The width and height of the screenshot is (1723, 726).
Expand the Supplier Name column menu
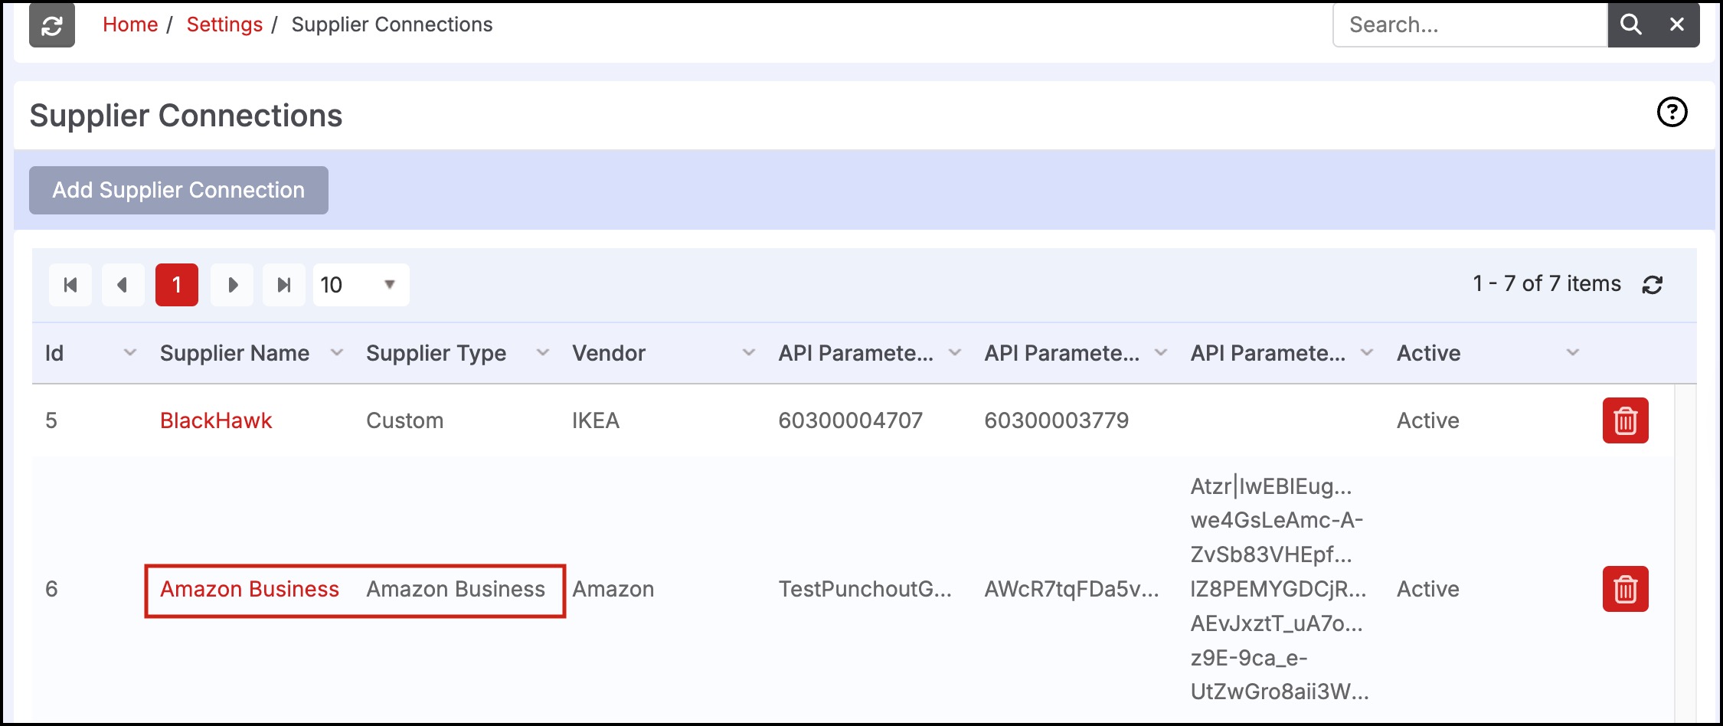pos(337,353)
